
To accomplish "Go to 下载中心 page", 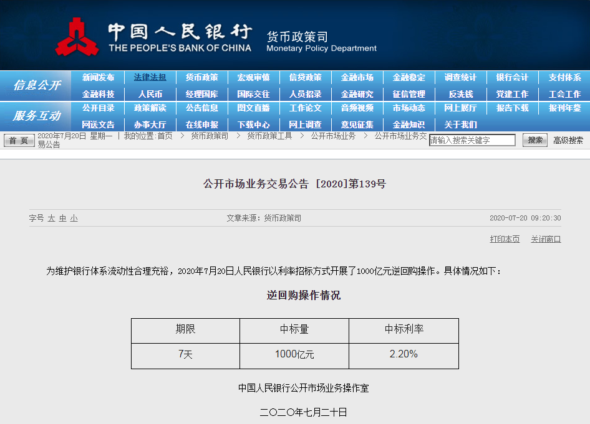I will [x=253, y=125].
